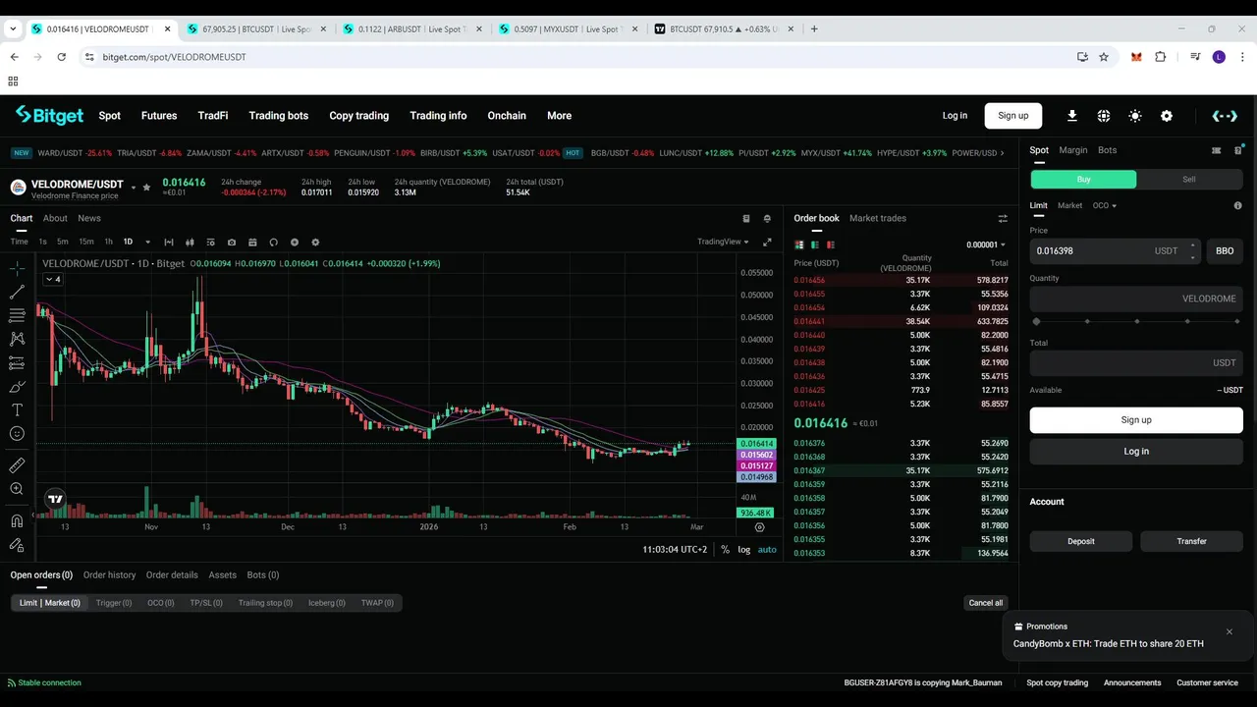
Task: Close the Promotions popup
Action: [x=1229, y=631]
